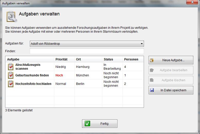Close the Aufgaben verwalten dialog
This screenshot has width=200, height=134.
click(192, 2)
